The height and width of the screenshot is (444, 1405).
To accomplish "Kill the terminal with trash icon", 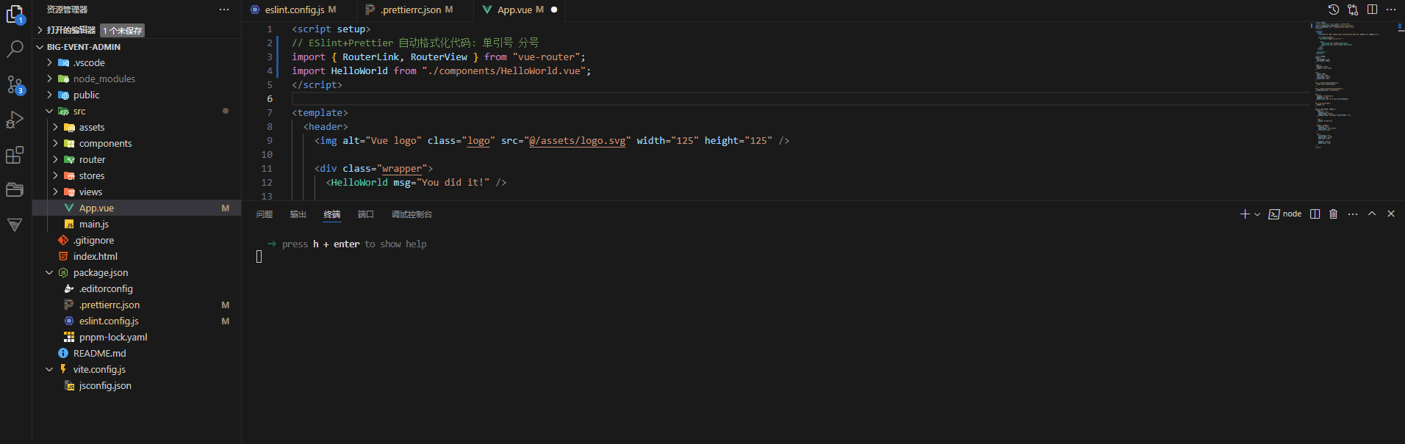I will [1334, 214].
